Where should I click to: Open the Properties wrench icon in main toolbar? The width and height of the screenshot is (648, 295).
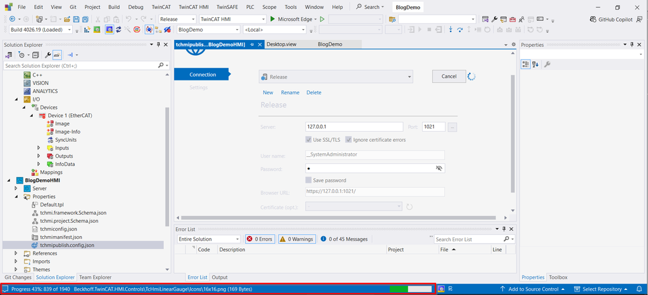[494, 19]
